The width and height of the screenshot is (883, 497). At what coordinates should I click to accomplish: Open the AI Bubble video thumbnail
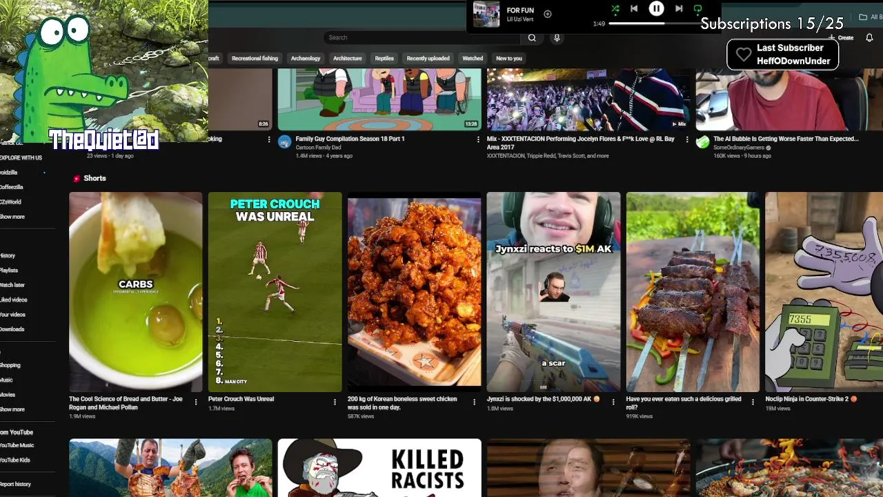point(789,99)
